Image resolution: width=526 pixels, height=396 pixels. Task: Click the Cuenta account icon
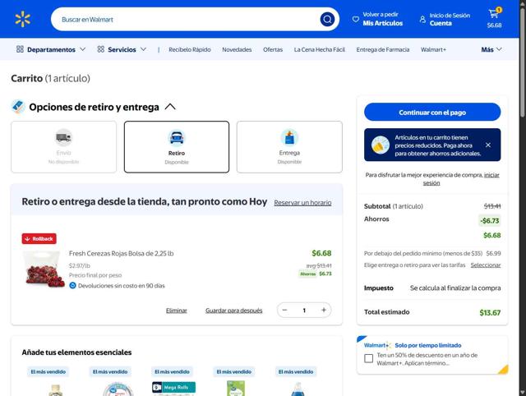click(x=423, y=19)
